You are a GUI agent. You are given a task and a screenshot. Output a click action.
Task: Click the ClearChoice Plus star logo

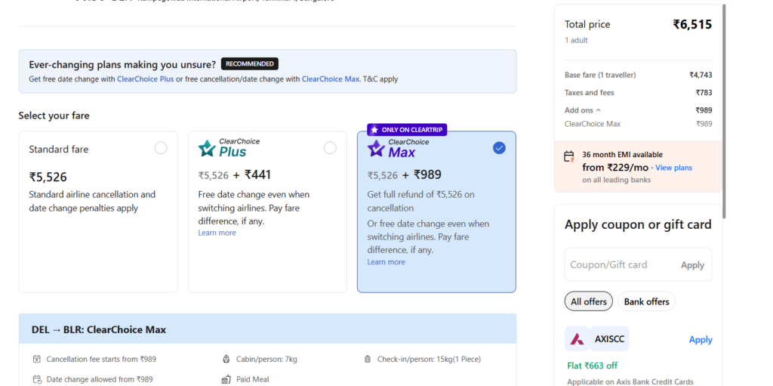[x=207, y=148]
